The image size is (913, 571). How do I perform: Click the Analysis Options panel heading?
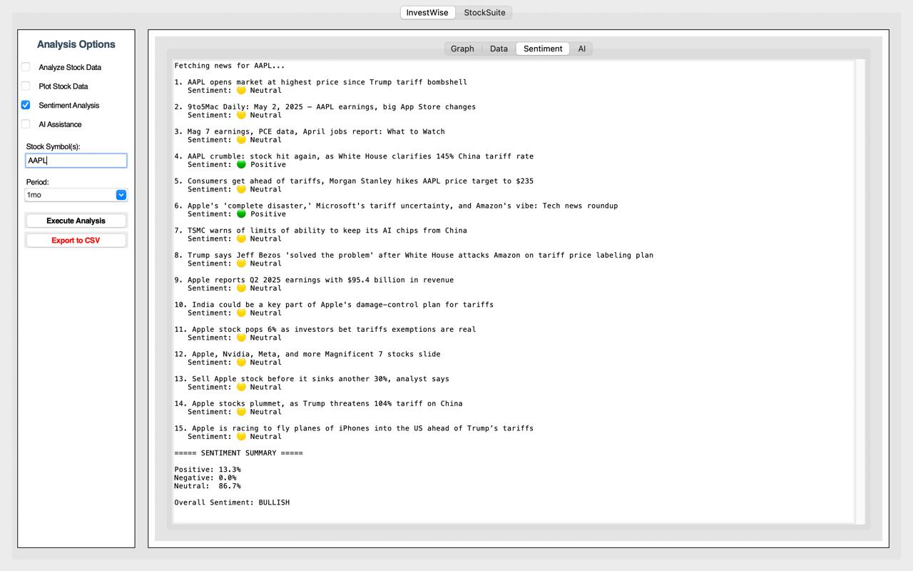pyautogui.click(x=76, y=44)
